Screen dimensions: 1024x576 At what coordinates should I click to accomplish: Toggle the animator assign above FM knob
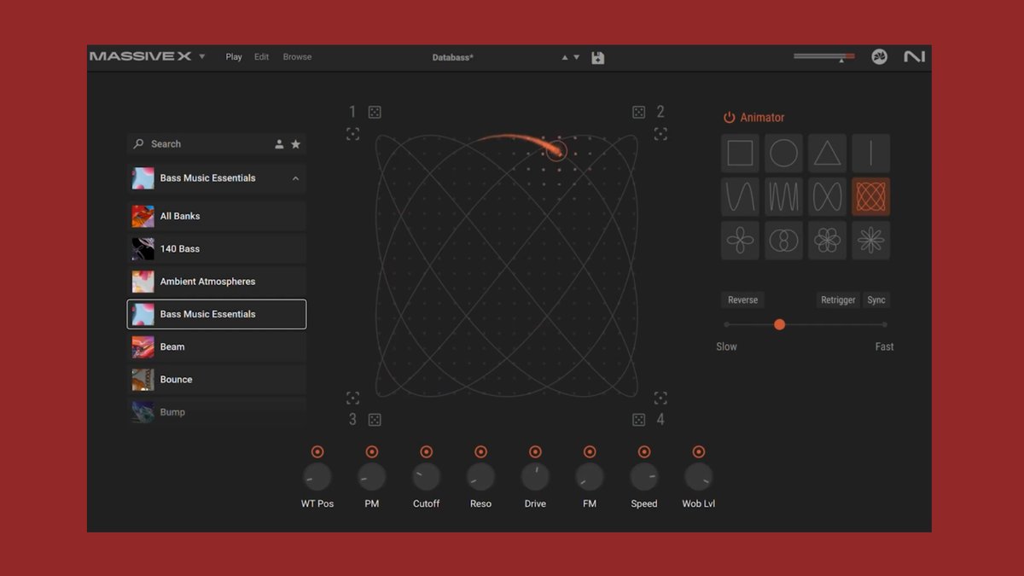[x=590, y=451]
